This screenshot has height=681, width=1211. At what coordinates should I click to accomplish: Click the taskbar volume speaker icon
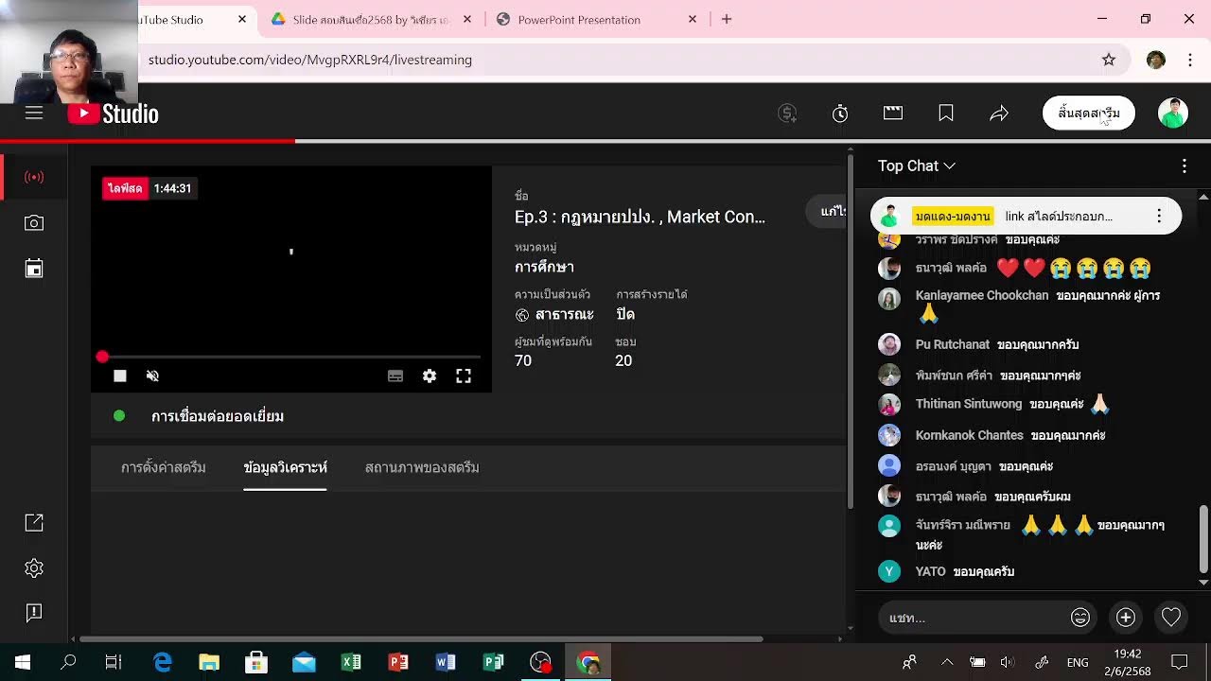coord(1008,662)
